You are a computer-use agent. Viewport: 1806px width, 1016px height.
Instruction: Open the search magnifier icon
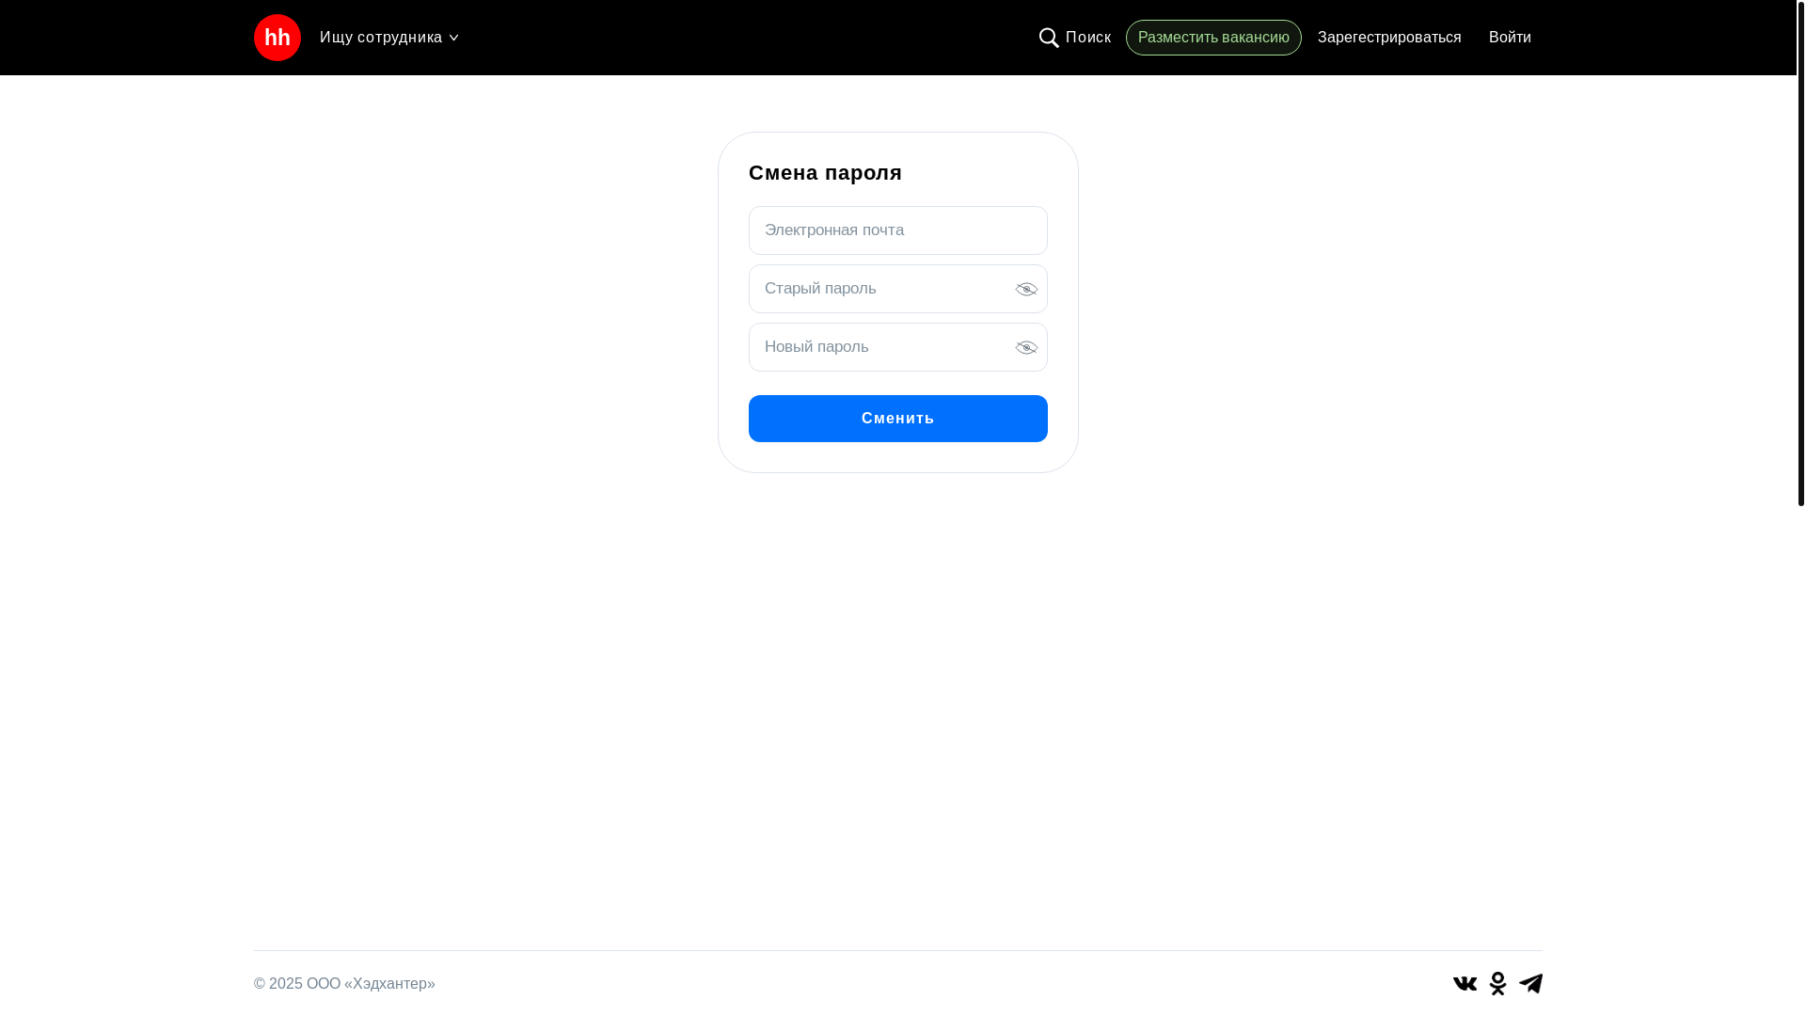(x=1049, y=38)
